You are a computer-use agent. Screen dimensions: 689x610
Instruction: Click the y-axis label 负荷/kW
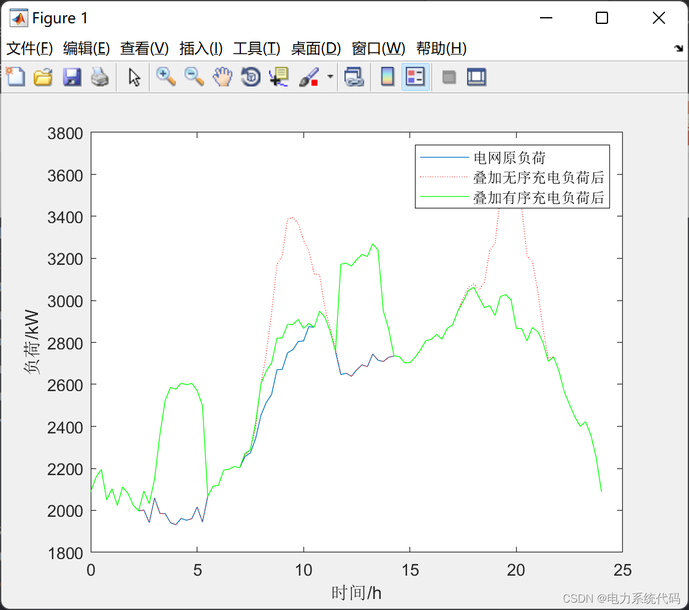[32, 342]
